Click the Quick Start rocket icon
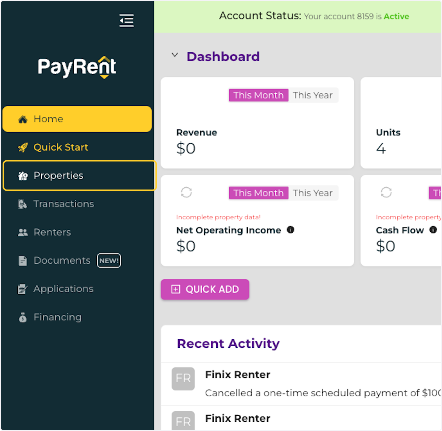Screen dimensions: 442x431 pyautogui.click(x=23, y=147)
